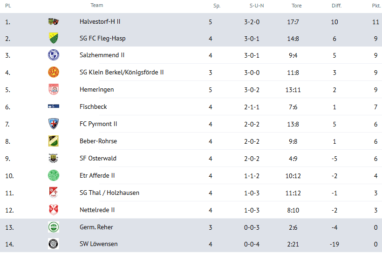Click the Etr Afferde II green circle logo
This screenshot has height=253, width=382.
[x=54, y=175]
